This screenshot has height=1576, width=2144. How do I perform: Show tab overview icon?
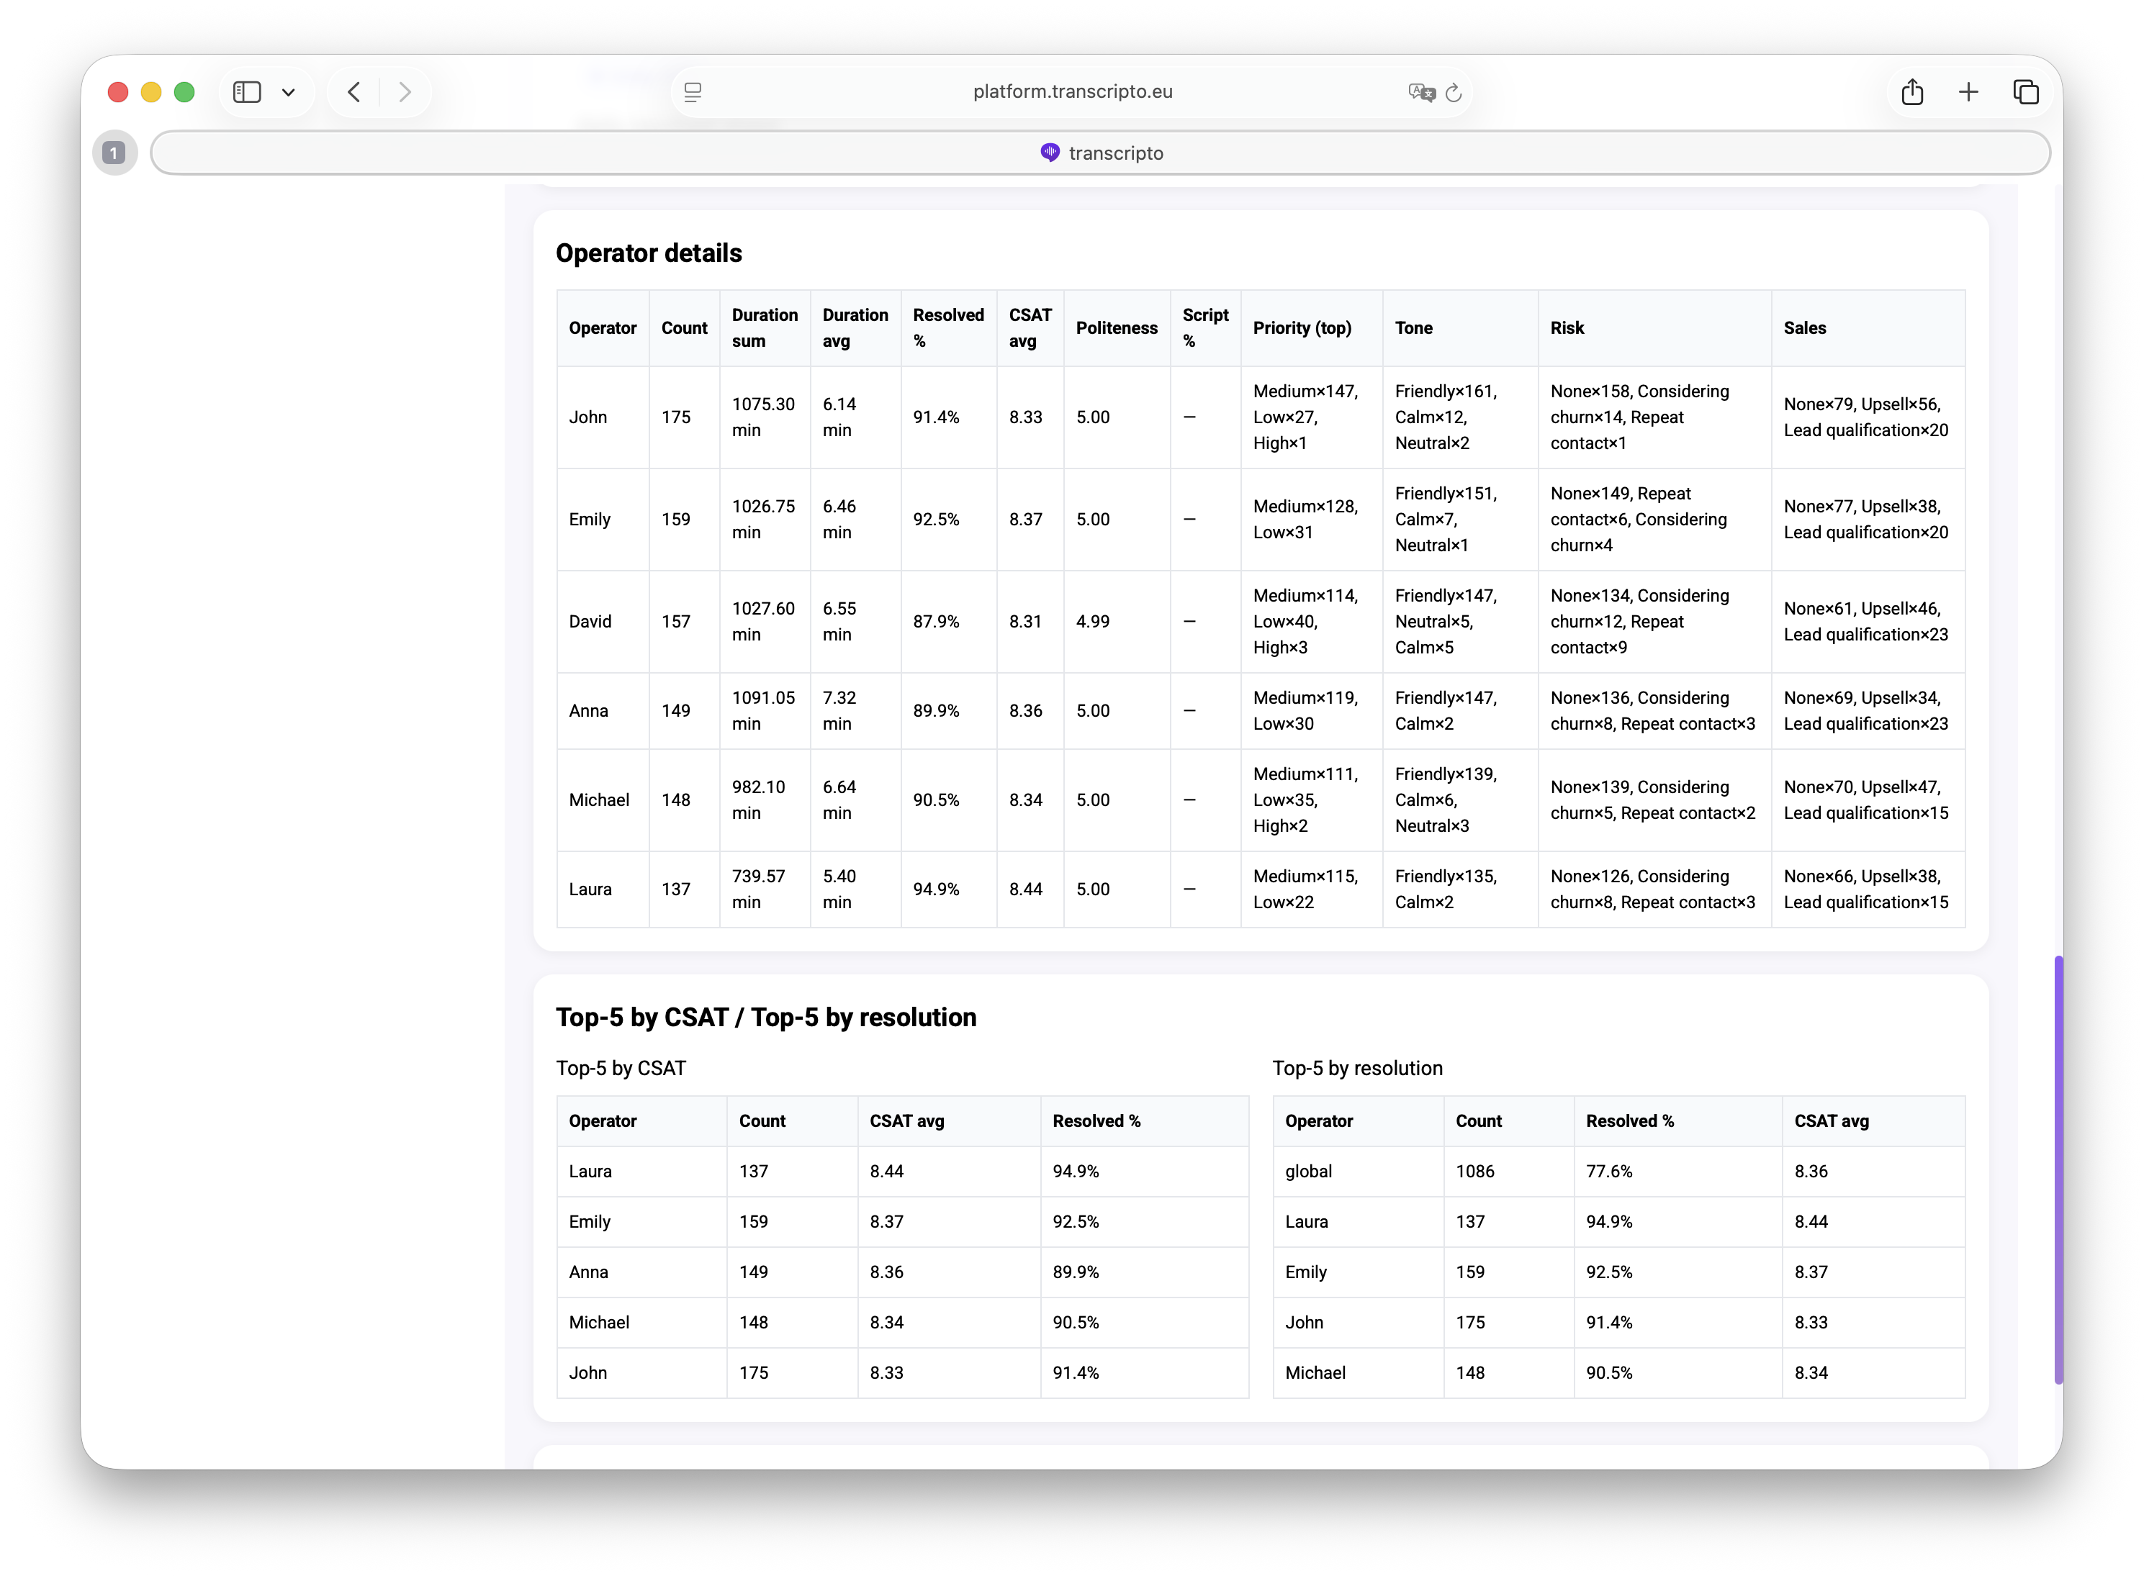(x=2024, y=91)
